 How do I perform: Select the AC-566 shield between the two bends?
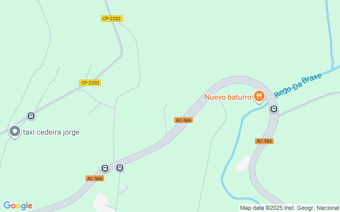(183, 120)
